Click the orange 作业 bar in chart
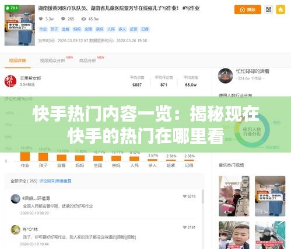Image resolution: width=291 pixels, height=249 pixels. [25, 157]
